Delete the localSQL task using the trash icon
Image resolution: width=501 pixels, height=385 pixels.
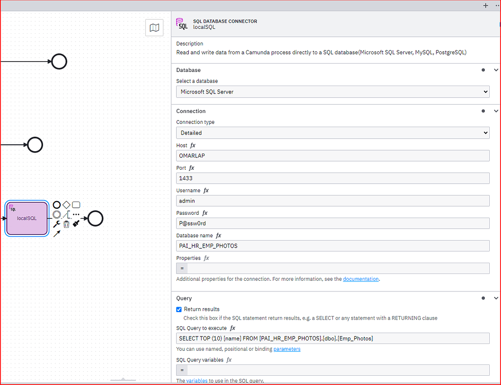(66, 224)
